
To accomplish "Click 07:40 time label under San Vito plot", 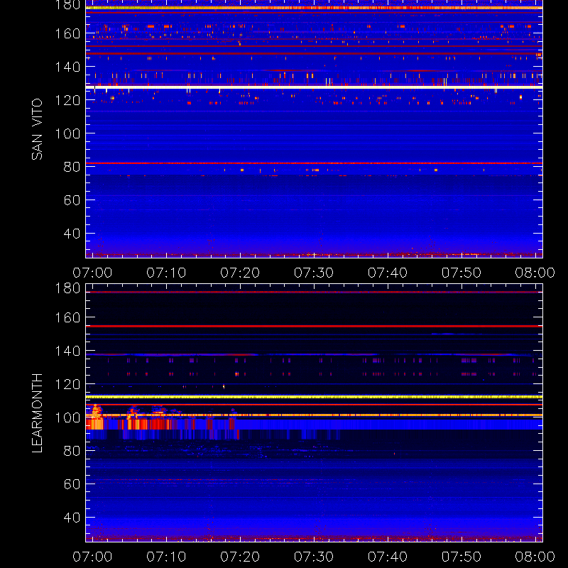I will (x=388, y=273).
